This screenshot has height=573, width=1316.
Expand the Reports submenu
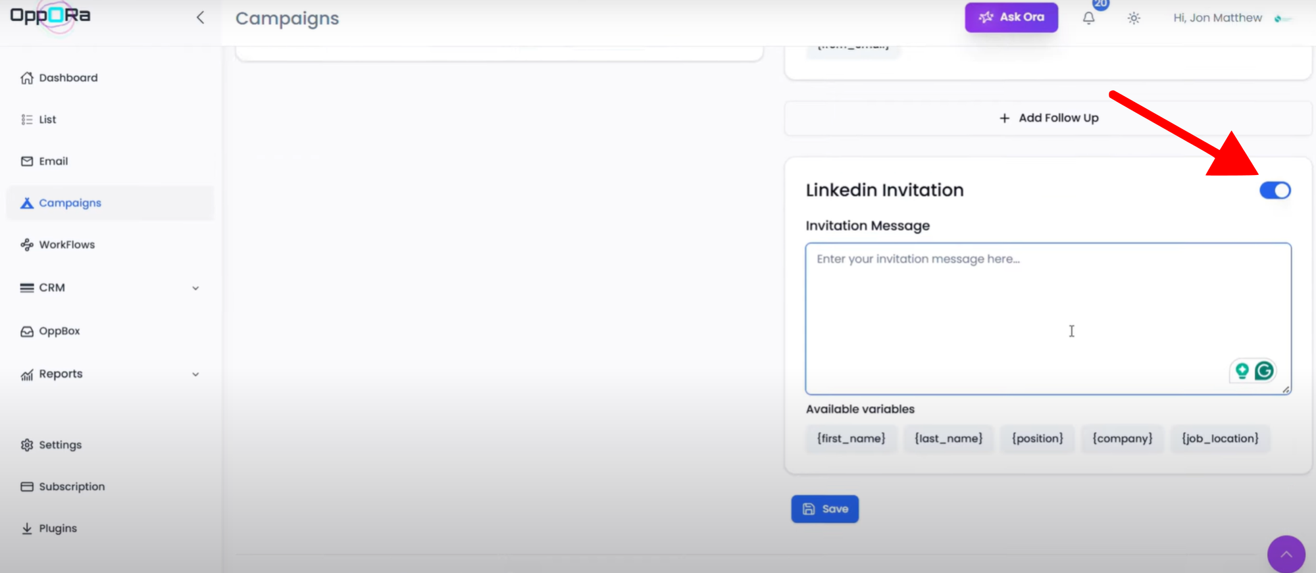[x=195, y=374]
